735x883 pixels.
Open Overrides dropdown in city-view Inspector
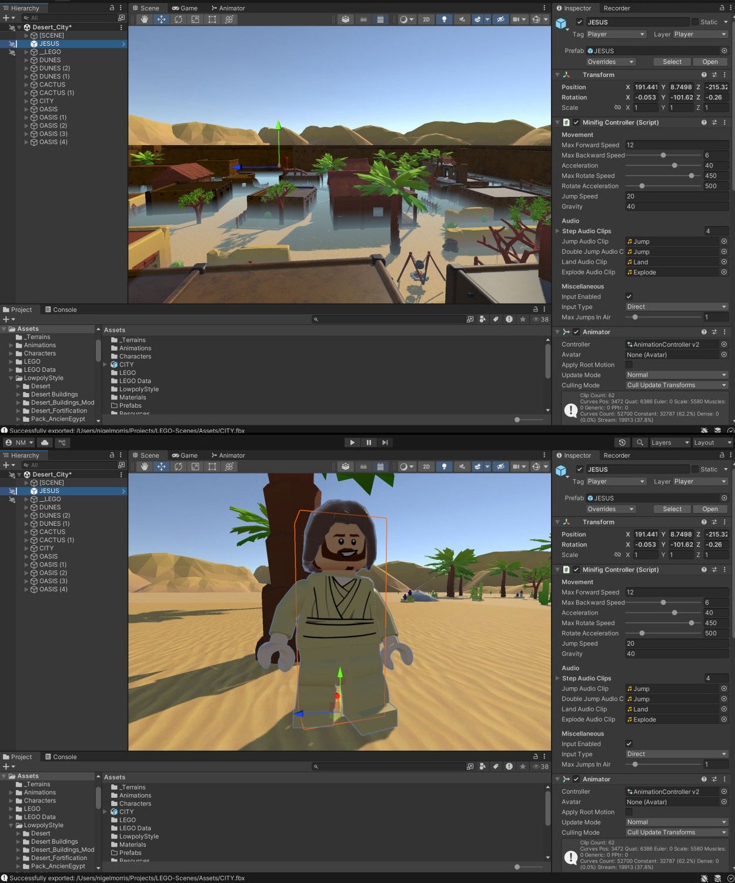coord(611,62)
